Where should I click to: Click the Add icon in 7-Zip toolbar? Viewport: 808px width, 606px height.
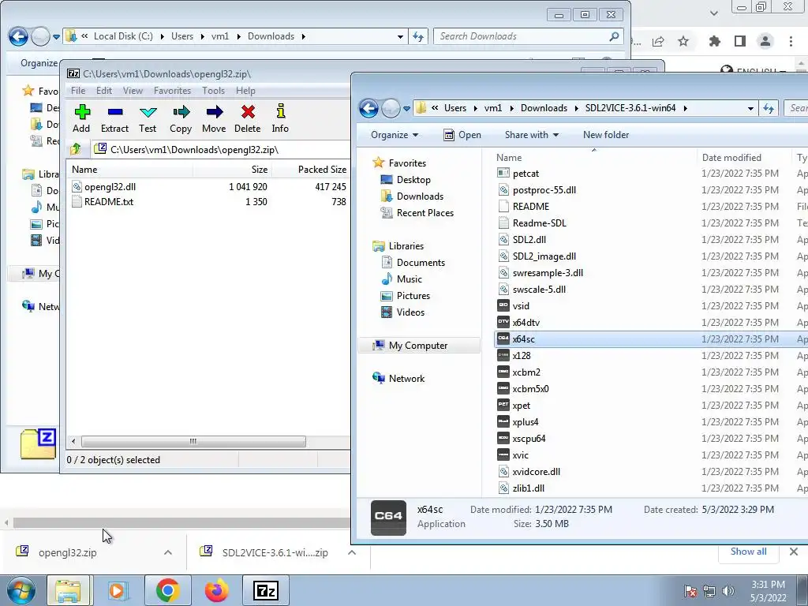coord(81,119)
